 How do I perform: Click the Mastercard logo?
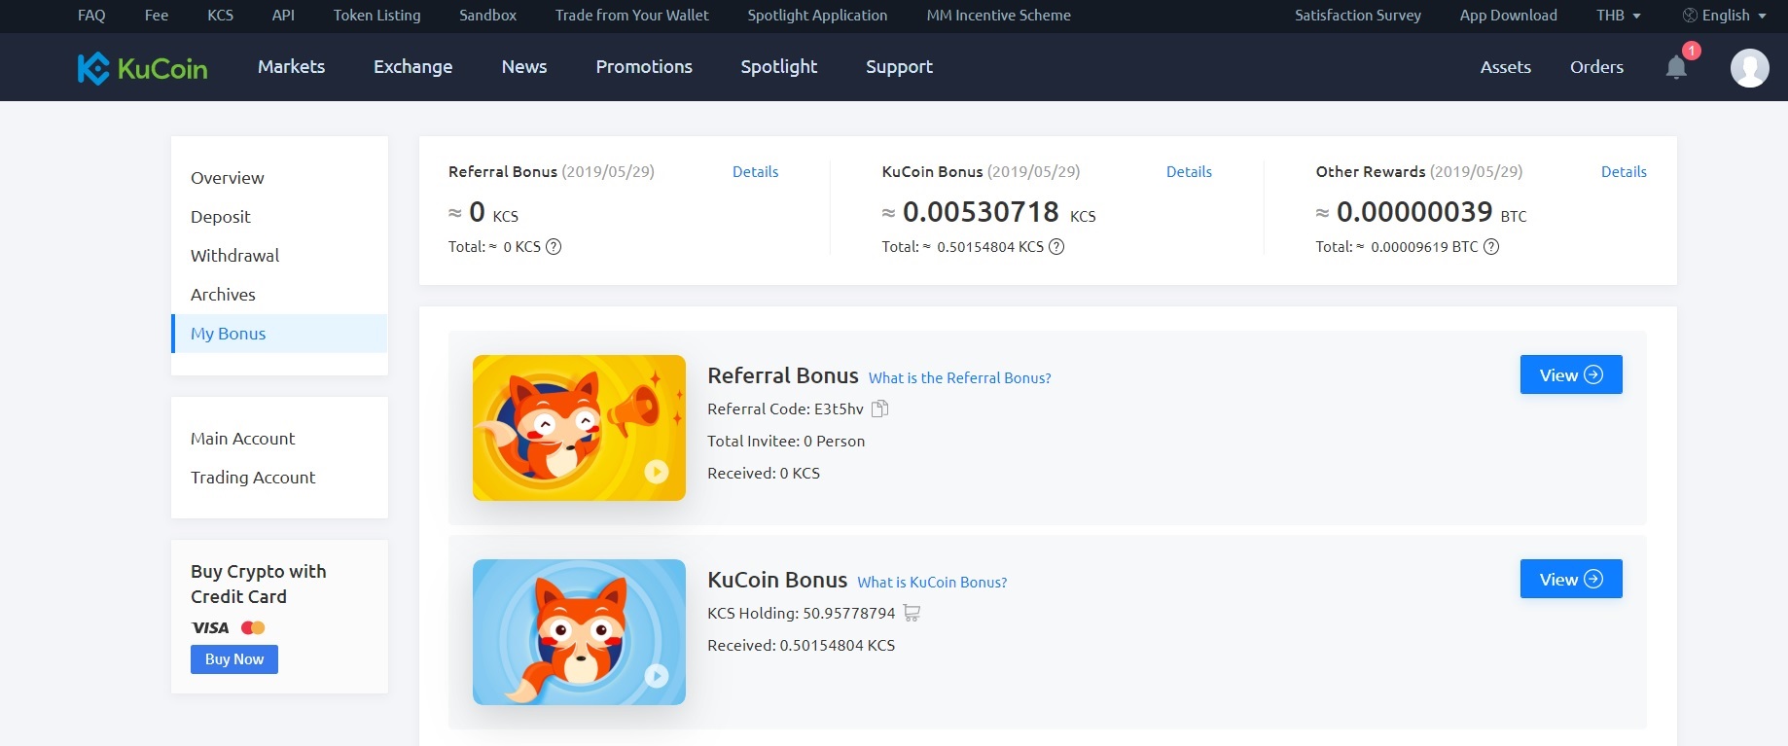[253, 628]
